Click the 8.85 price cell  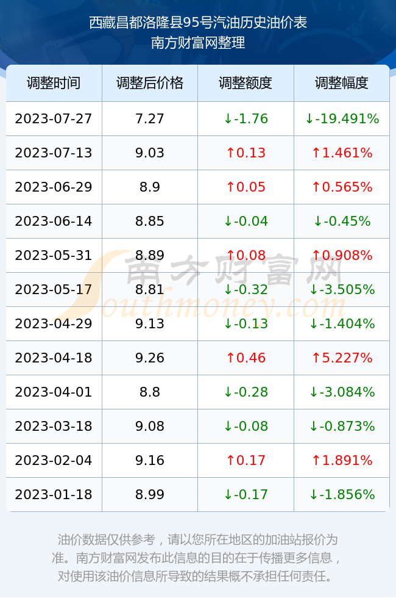(150, 221)
